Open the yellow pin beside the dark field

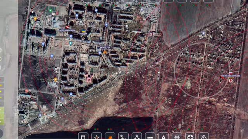coord(55,80)
